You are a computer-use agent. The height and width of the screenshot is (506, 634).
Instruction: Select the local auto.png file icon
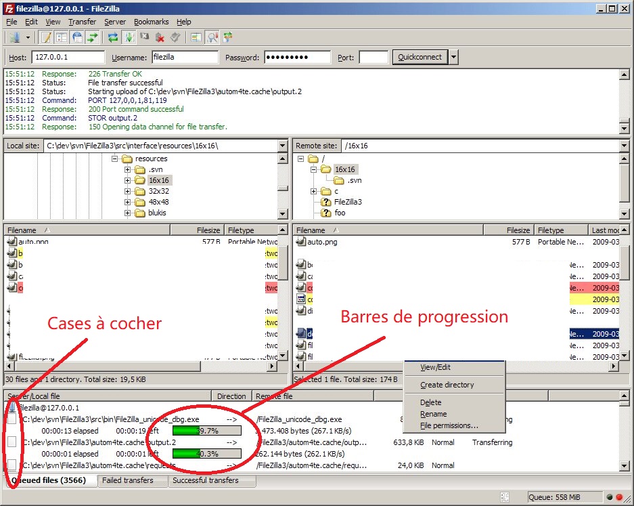[12, 242]
